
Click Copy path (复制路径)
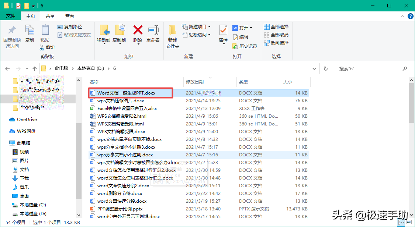coord(70,27)
